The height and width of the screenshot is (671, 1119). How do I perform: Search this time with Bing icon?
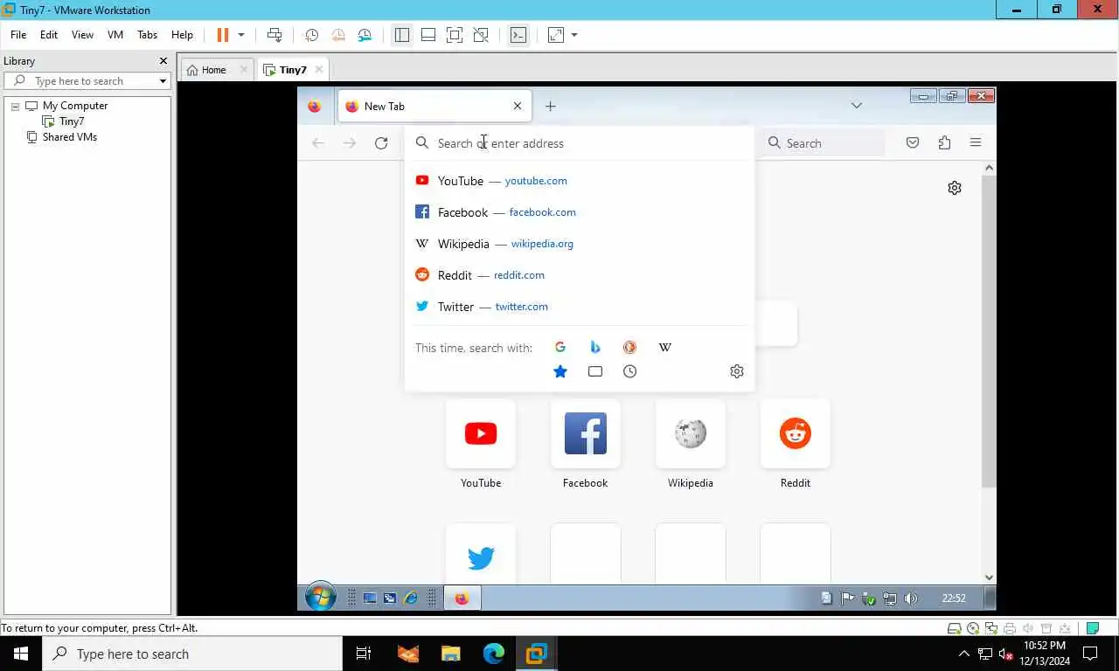click(595, 347)
